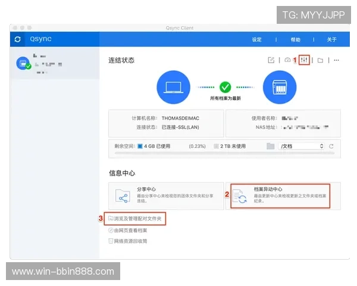Click the (0.23%) usage percentage text
The width and height of the screenshot is (357, 286).
[x=197, y=146]
